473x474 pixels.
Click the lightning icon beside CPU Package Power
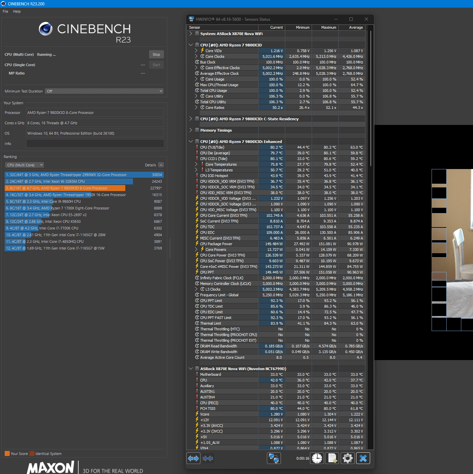coord(197,244)
